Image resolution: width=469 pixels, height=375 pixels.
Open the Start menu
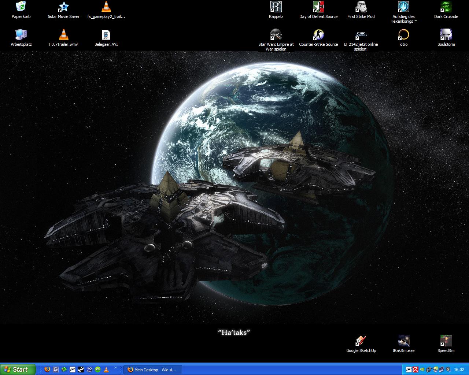(x=18, y=370)
